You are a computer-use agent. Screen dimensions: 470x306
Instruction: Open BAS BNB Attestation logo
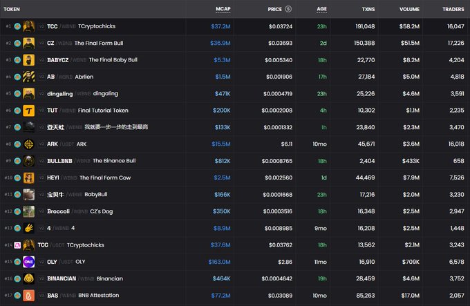point(29,295)
